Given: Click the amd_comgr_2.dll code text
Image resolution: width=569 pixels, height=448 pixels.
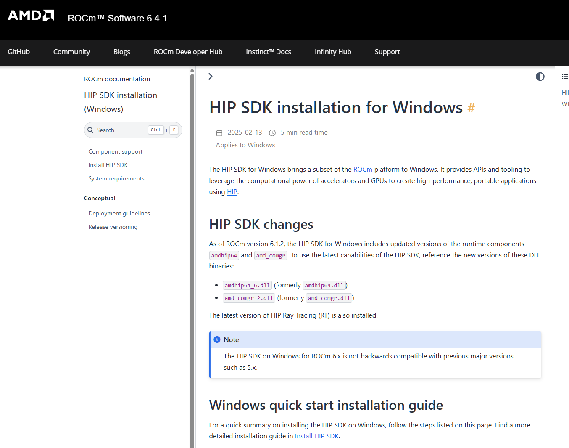Looking at the screenshot, I should [249, 298].
